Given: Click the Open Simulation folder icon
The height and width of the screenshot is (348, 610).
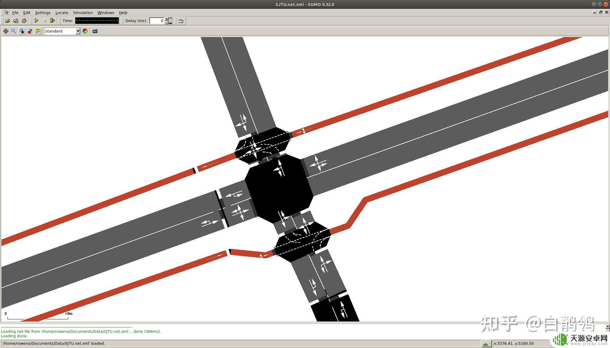Looking at the screenshot, I should coord(7,21).
